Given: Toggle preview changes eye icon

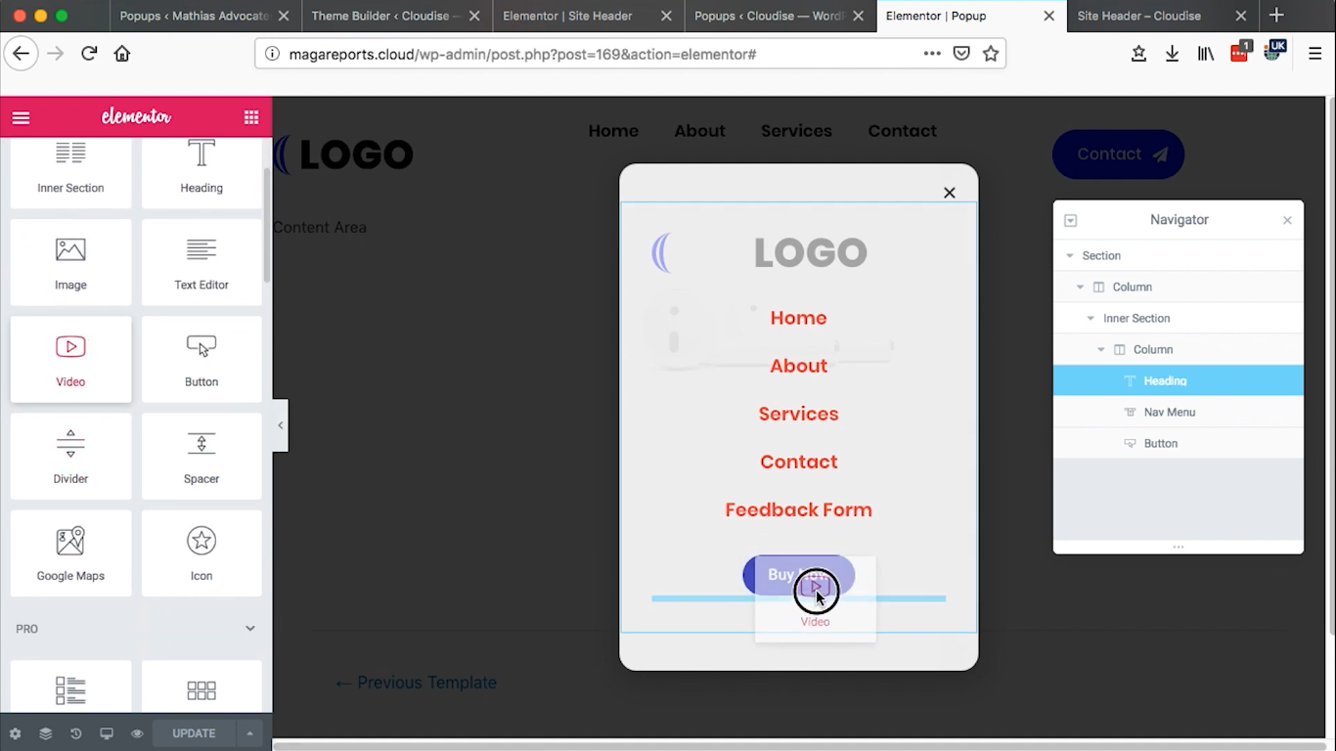Looking at the screenshot, I should tap(137, 733).
